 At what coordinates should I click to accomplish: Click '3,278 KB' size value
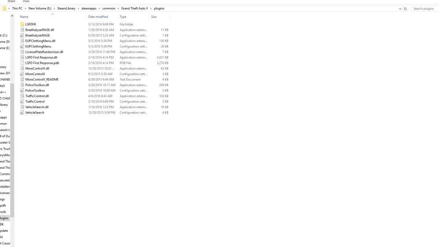(162, 63)
